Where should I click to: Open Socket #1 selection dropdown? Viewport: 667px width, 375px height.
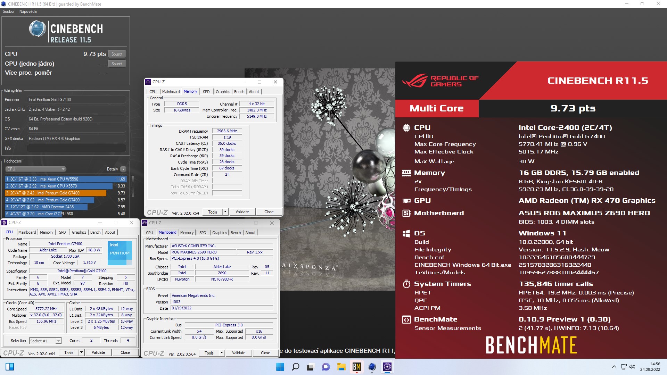(x=46, y=341)
